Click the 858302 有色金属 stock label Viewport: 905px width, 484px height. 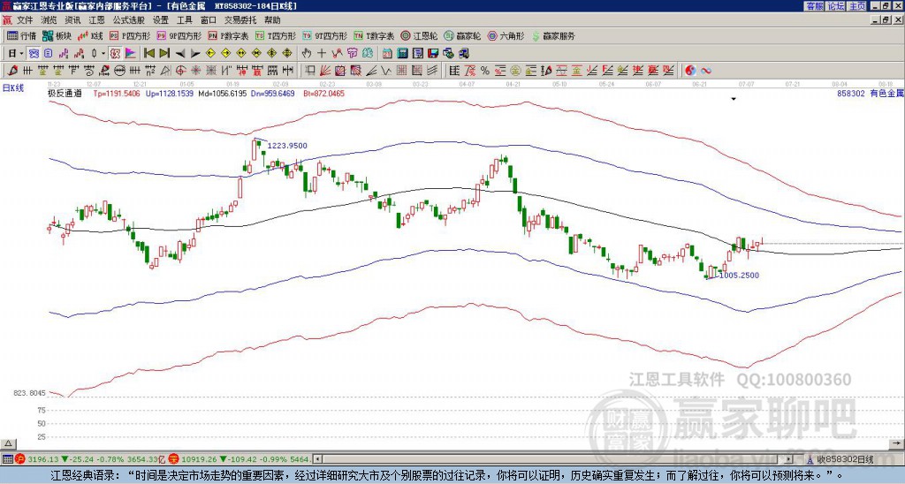(870, 93)
